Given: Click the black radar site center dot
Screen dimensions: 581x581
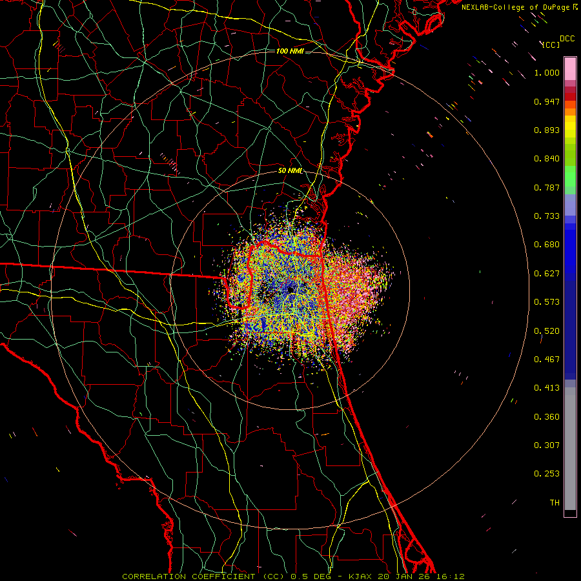Looking at the screenshot, I should pos(291,289).
